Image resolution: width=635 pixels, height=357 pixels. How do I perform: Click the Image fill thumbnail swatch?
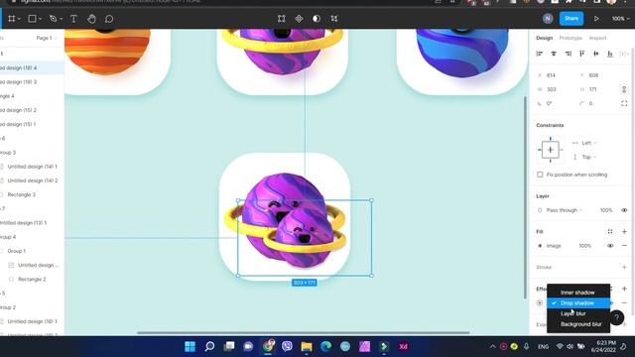tap(540, 246)
